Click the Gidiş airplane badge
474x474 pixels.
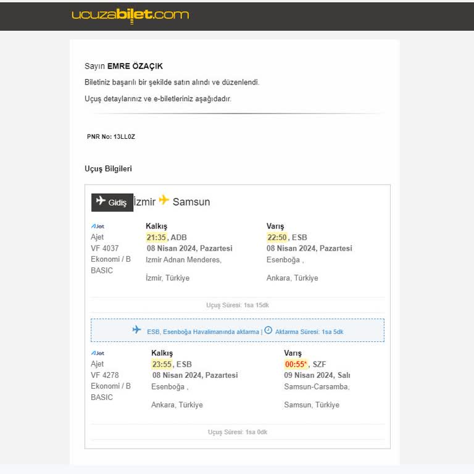coord(112,202)
